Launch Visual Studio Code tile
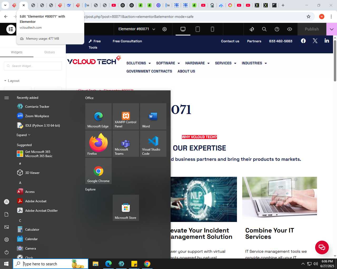Screen dimensions: 337x269 pos(153,143)
